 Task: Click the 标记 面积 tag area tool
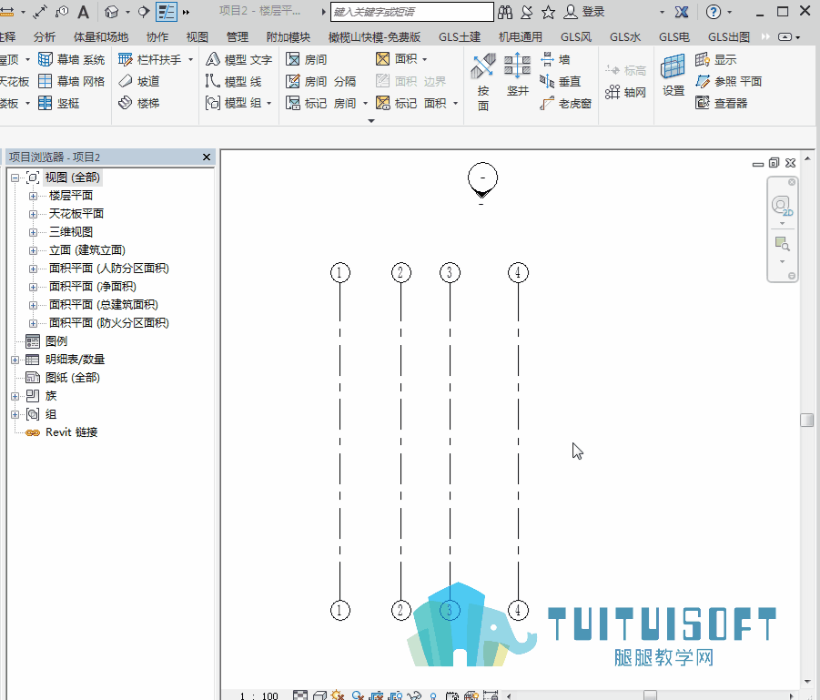coord(411,103)
